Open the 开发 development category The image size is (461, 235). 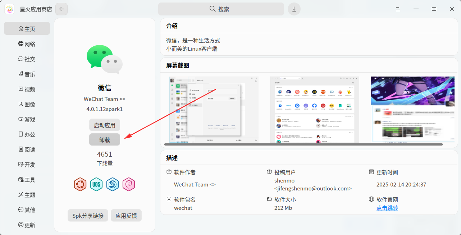click(x=27, y=165)
